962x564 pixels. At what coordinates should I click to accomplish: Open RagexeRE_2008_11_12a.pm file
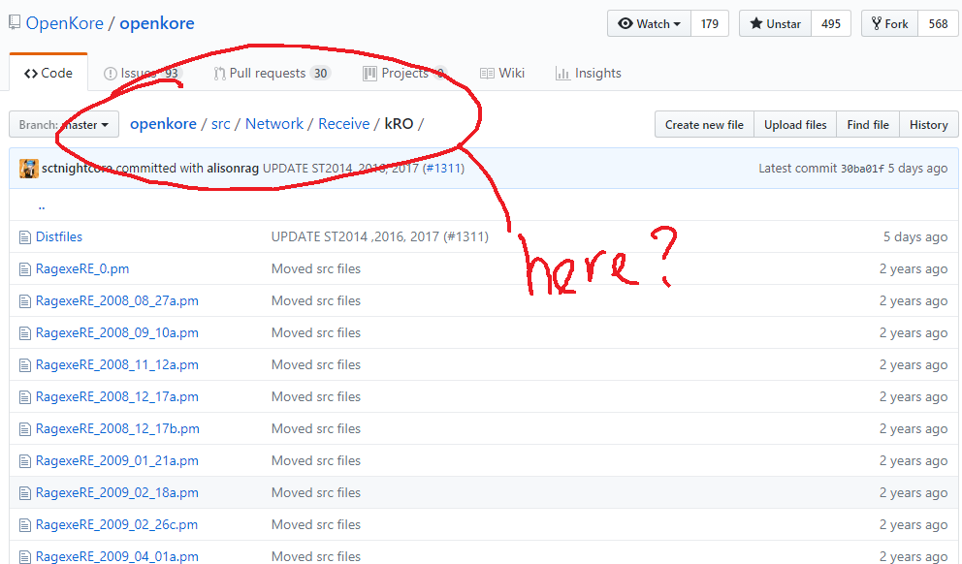[117, 364]
